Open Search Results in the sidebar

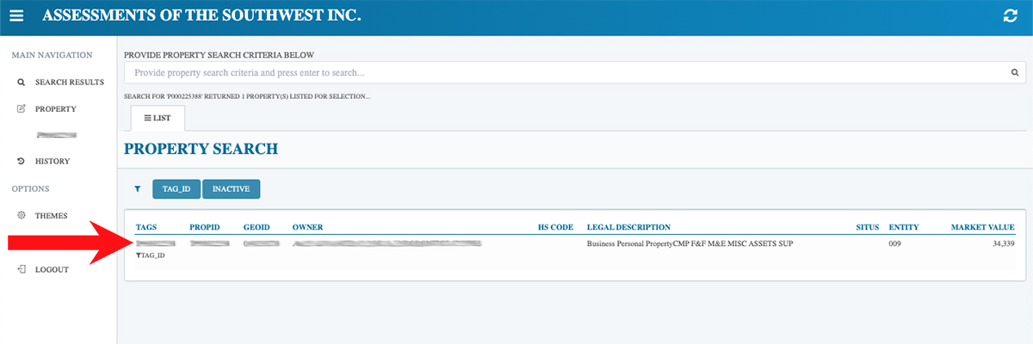click(69, 82)
